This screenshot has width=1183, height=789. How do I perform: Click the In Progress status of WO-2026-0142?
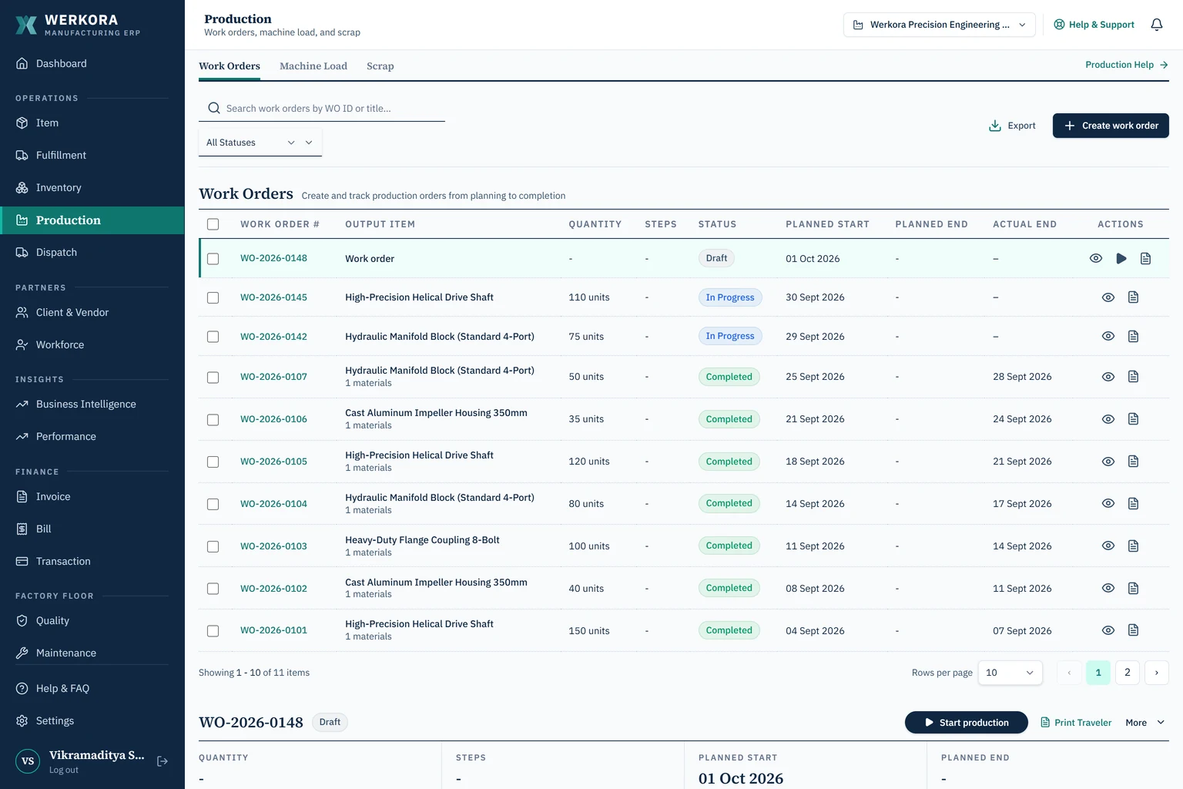click(730, 336)
